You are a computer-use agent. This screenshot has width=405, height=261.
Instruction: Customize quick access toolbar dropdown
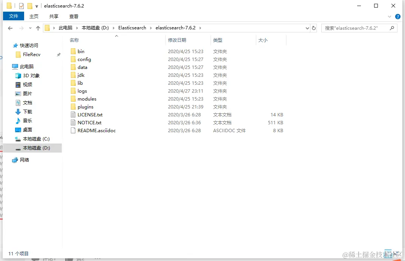37,6
